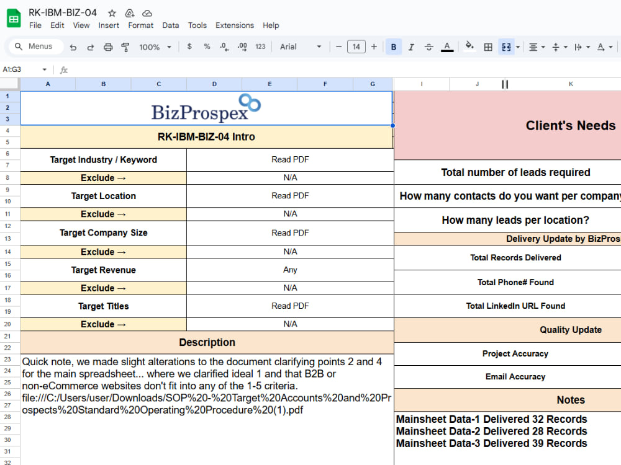Click the Redo arrow icon
The height and width of the screenshot is (465, 621).
pyautogui.click(x=90, y=47)
